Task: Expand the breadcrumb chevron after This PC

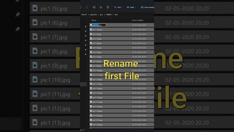Action: (x=88, y=15)
